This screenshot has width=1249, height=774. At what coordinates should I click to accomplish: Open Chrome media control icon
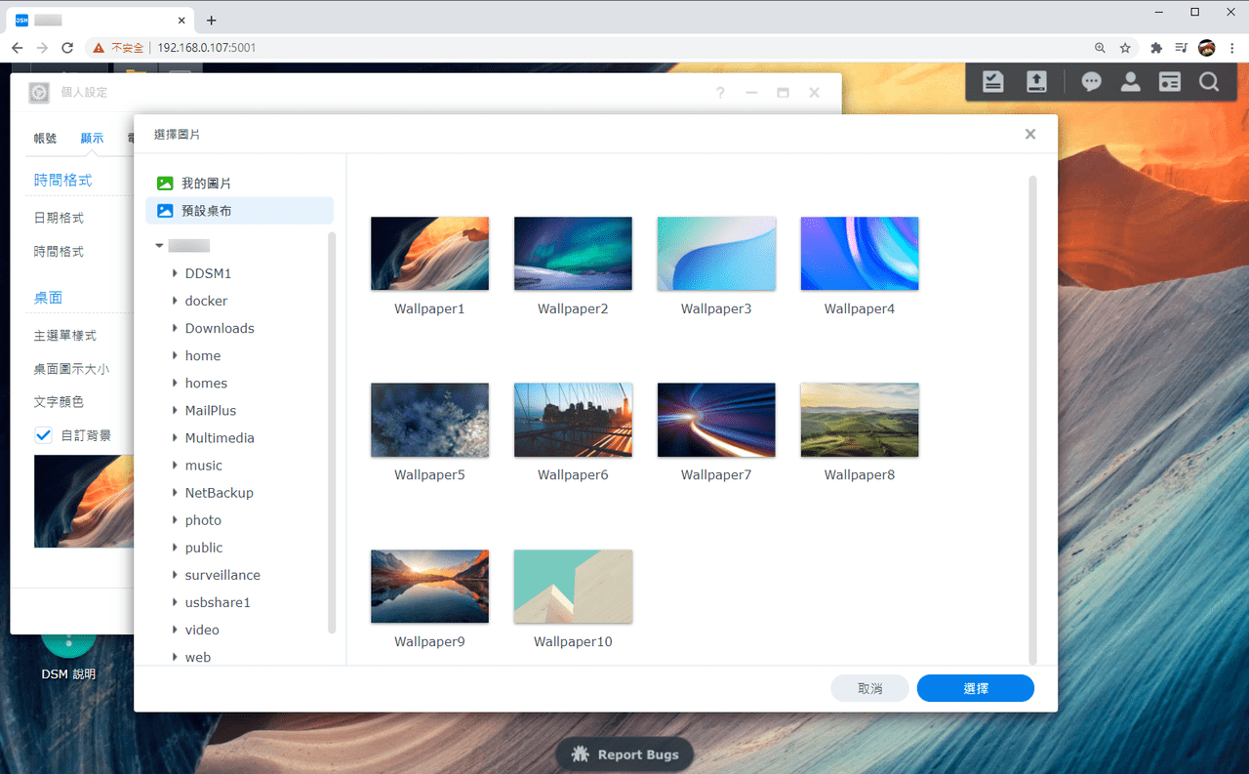[x=1181, y=47]
